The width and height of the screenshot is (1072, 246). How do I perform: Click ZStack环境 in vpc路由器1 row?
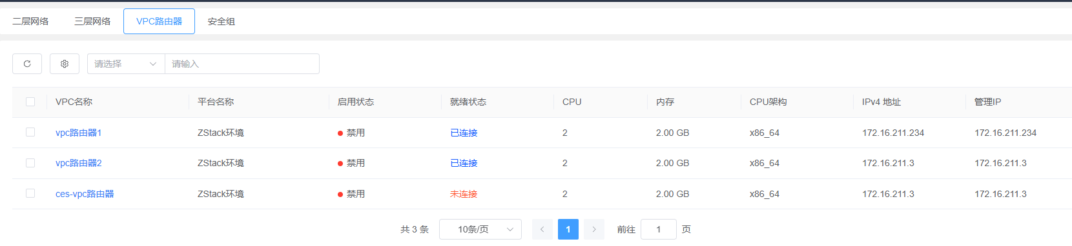click(x=221, y=133)
